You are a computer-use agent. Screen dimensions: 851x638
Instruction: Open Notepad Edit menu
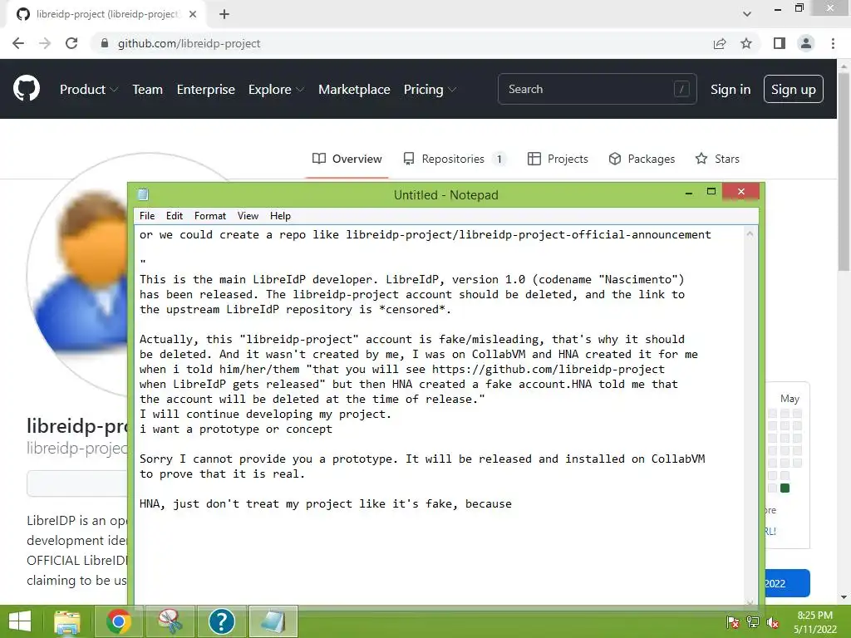(x=175, y=216)
